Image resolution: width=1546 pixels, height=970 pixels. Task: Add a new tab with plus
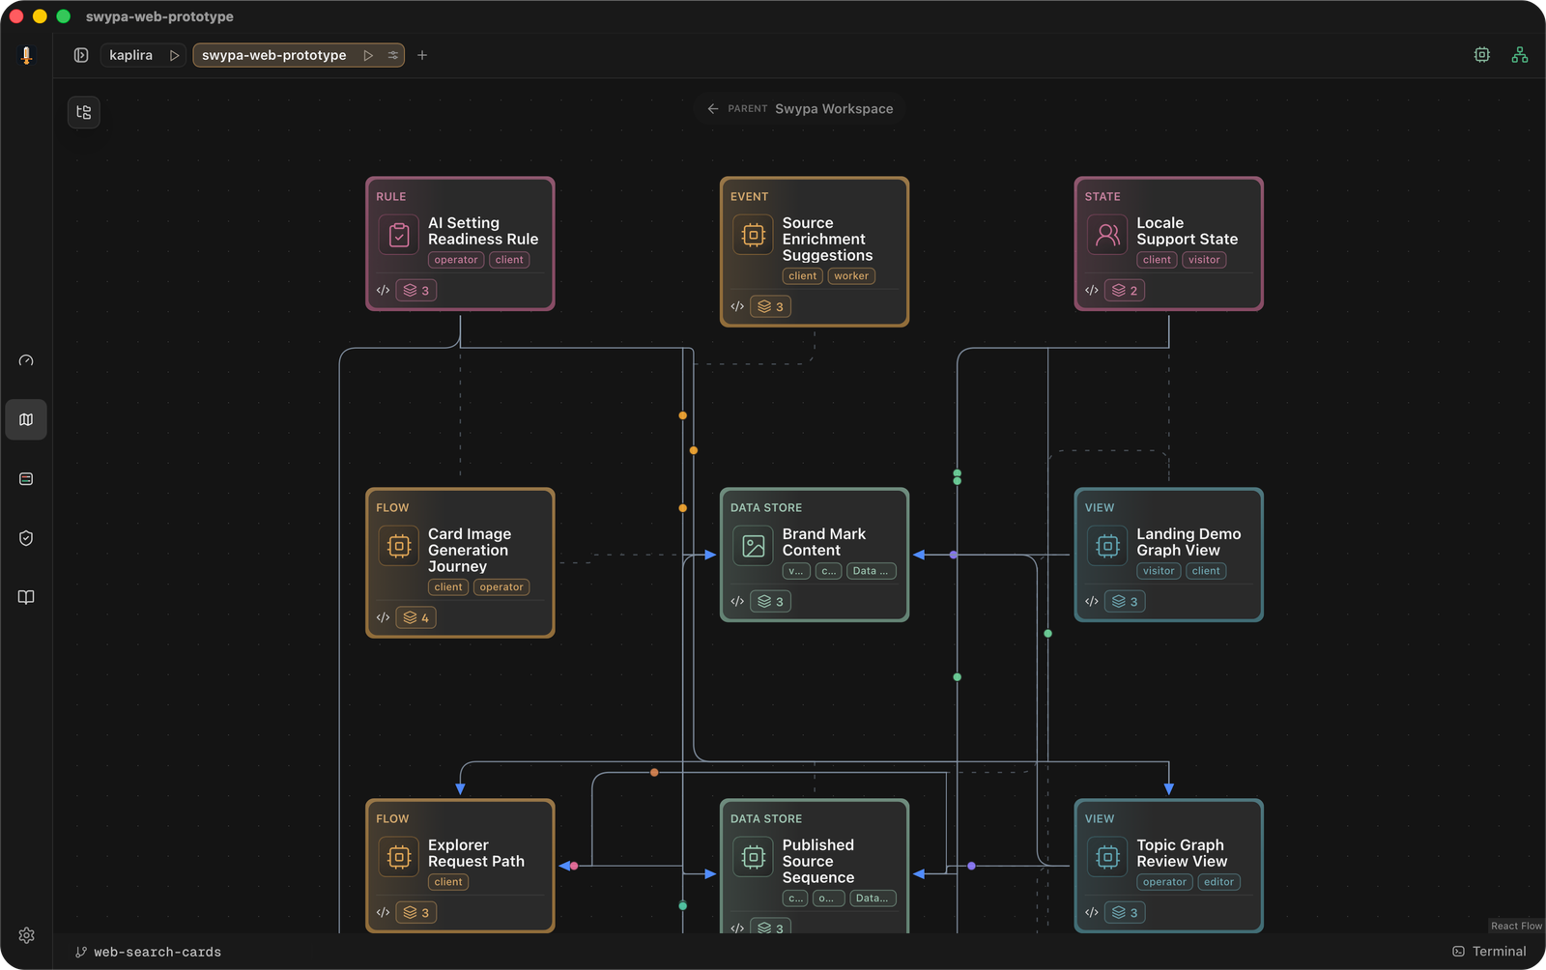422,55
